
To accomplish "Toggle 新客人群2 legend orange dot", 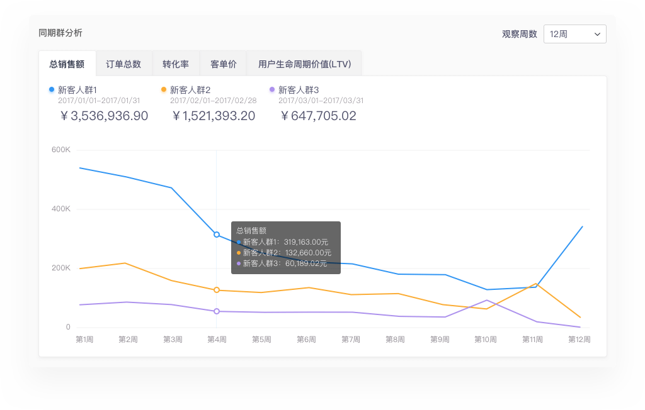I will [164, 90].
